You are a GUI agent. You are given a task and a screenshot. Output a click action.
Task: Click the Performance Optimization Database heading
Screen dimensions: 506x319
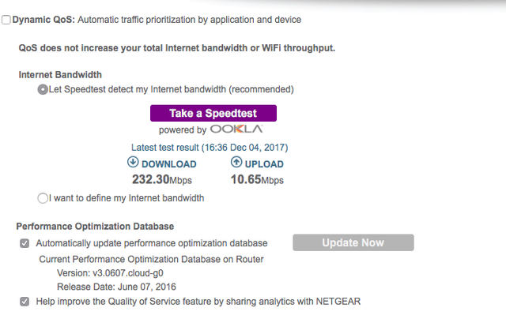(x=95, y=227)
